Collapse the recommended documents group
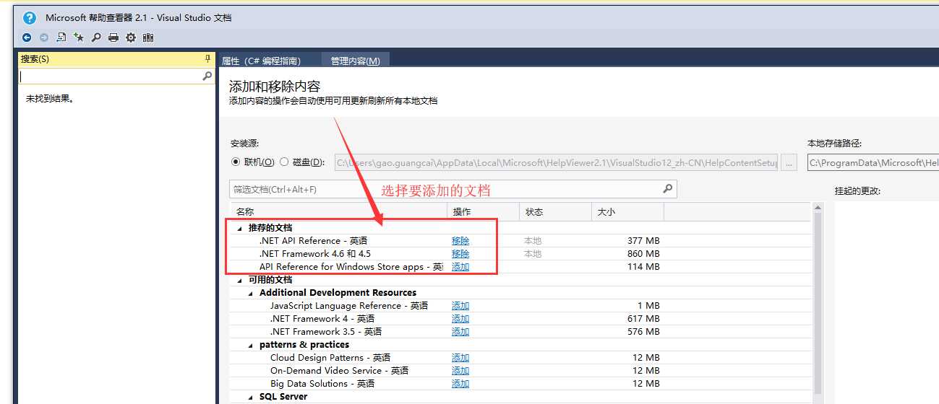Screen dimensions: 939x404 [239, 228]
